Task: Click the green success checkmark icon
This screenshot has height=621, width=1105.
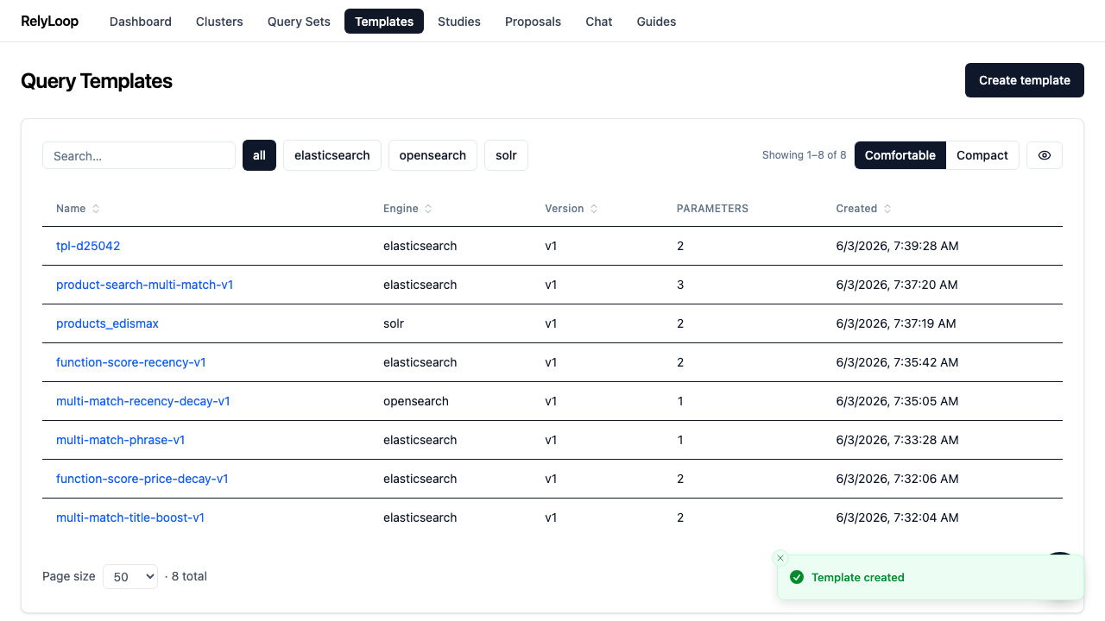Action: 797,577
